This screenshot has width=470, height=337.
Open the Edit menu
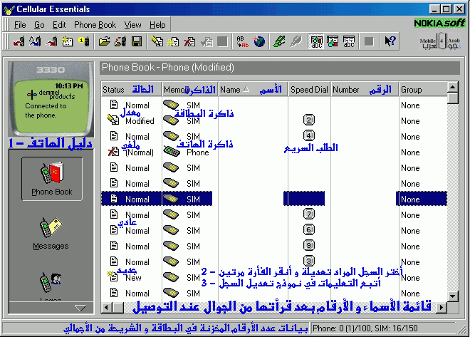pos(59,25)
